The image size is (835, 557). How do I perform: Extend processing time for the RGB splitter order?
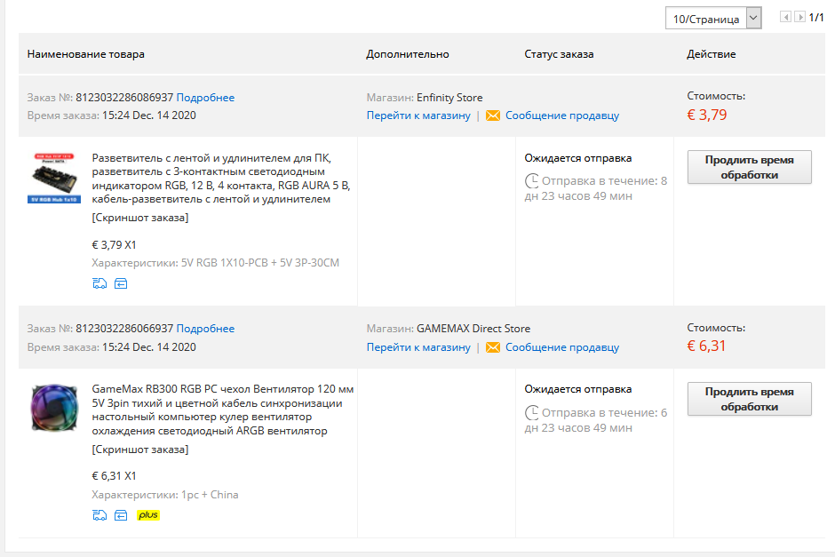click(749, 167)
